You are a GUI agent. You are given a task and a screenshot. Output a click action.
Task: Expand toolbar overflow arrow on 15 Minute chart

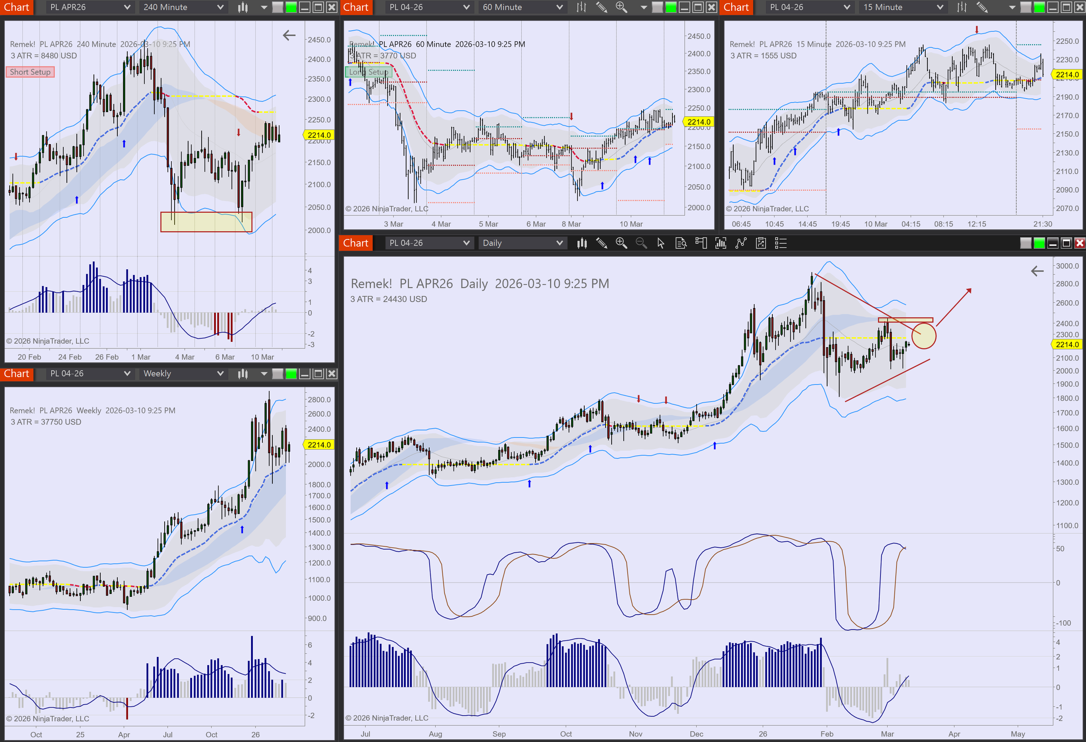(x=1012, y=7)
